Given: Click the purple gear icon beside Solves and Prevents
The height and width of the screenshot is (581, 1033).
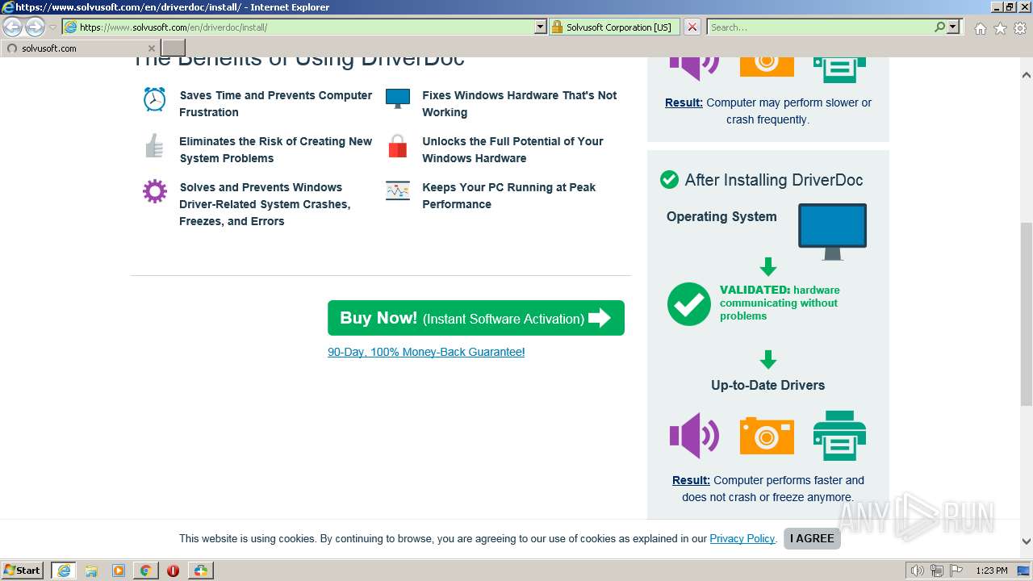Looking at the screenshot, I should [x=154, y=191].
